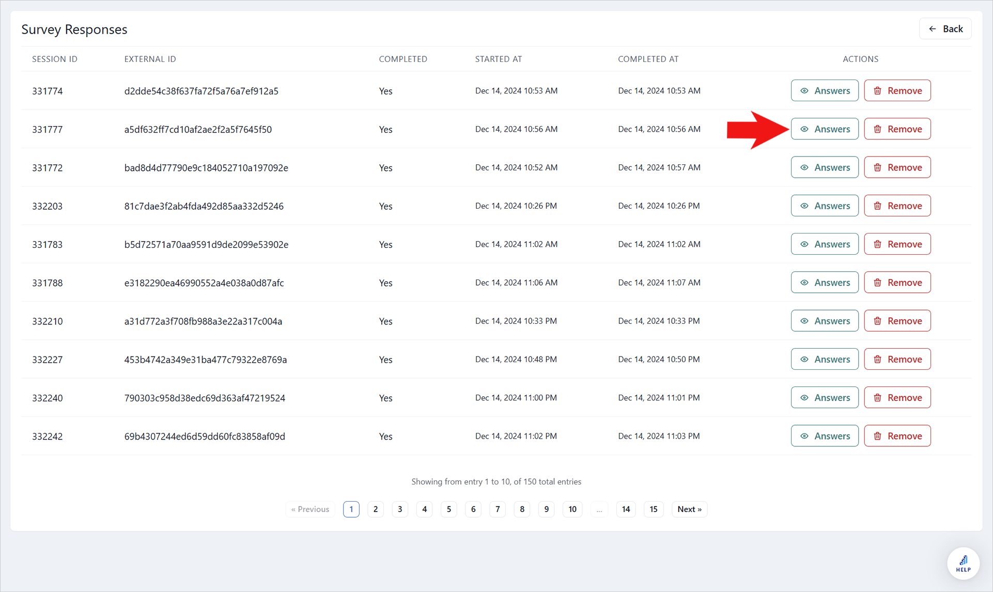Select pagination page 1
Viewport: 993px width, 592px height.
pyautogui.click(x=351, y=509)
